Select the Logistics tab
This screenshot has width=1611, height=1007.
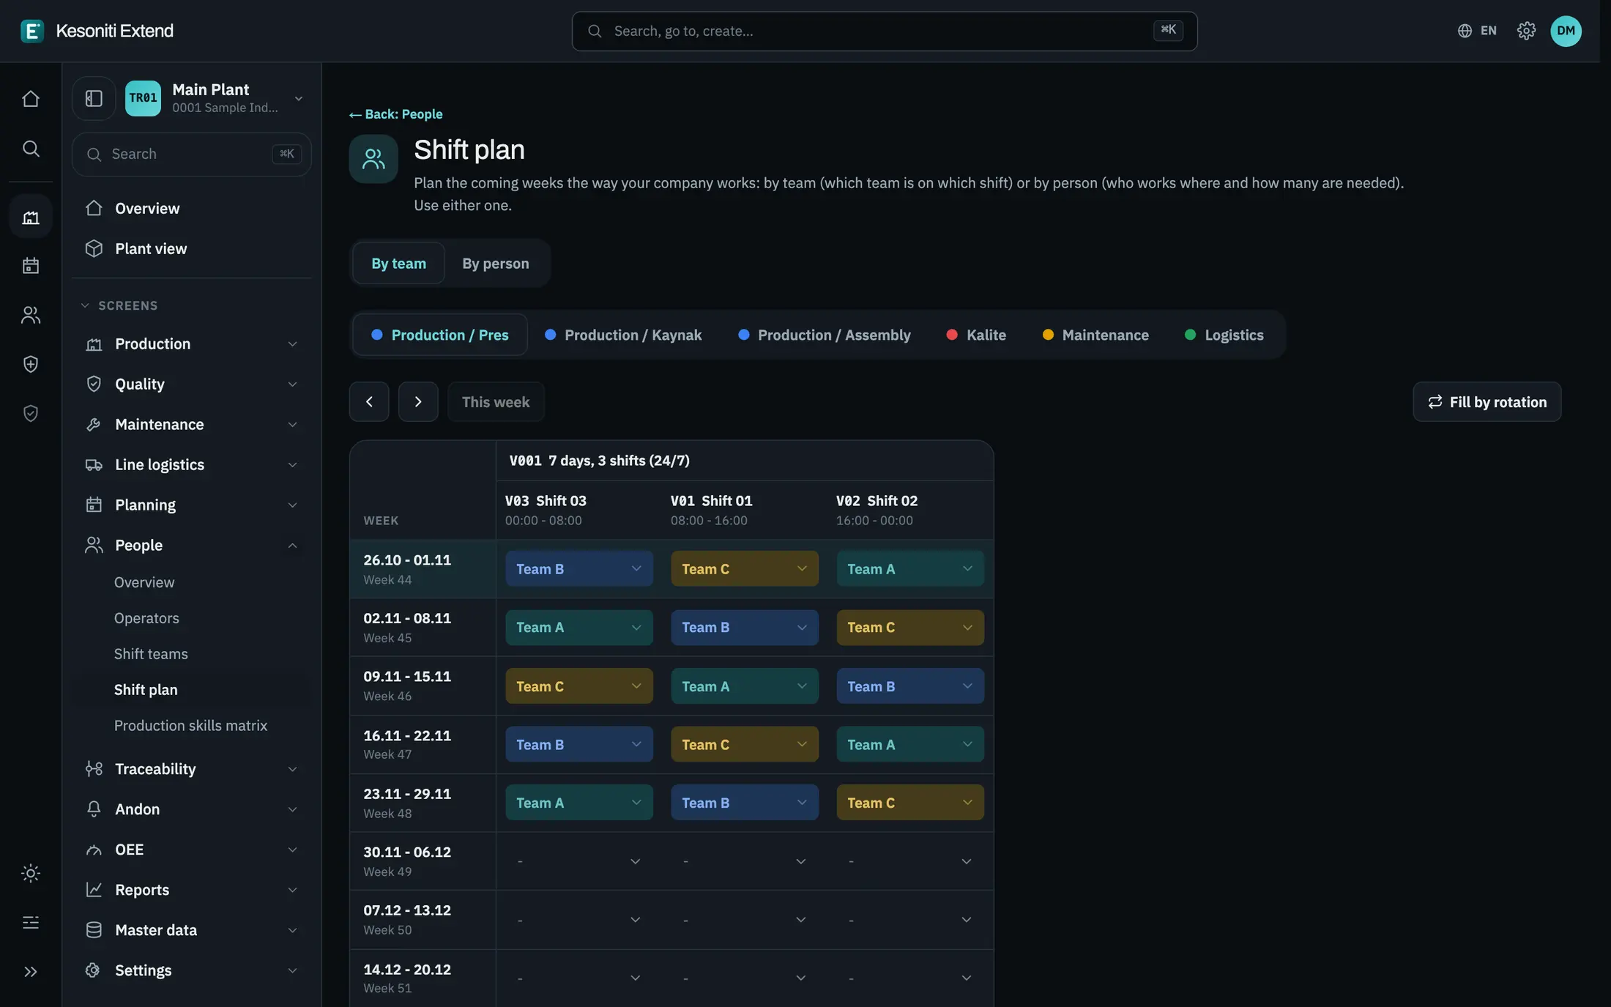pyautogui.click(x=1224, y=335)
